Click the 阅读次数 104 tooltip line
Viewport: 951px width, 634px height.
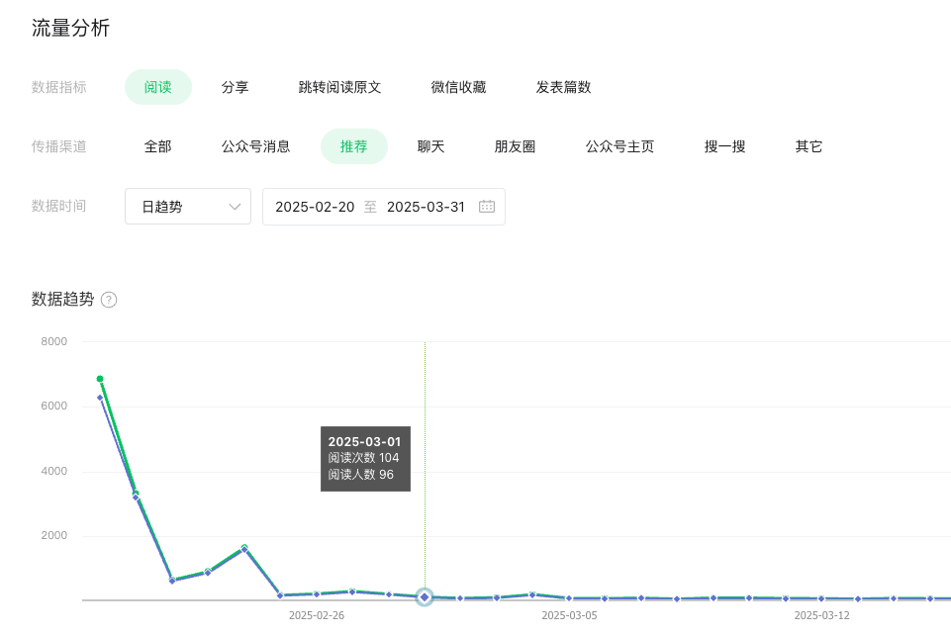point(363,458)
